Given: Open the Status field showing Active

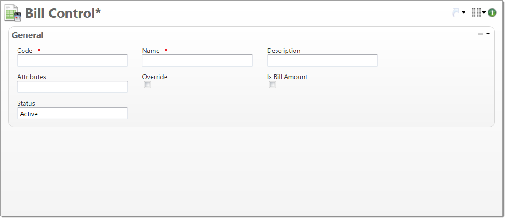Looking at the screenshot, I should tap(72, 113).
